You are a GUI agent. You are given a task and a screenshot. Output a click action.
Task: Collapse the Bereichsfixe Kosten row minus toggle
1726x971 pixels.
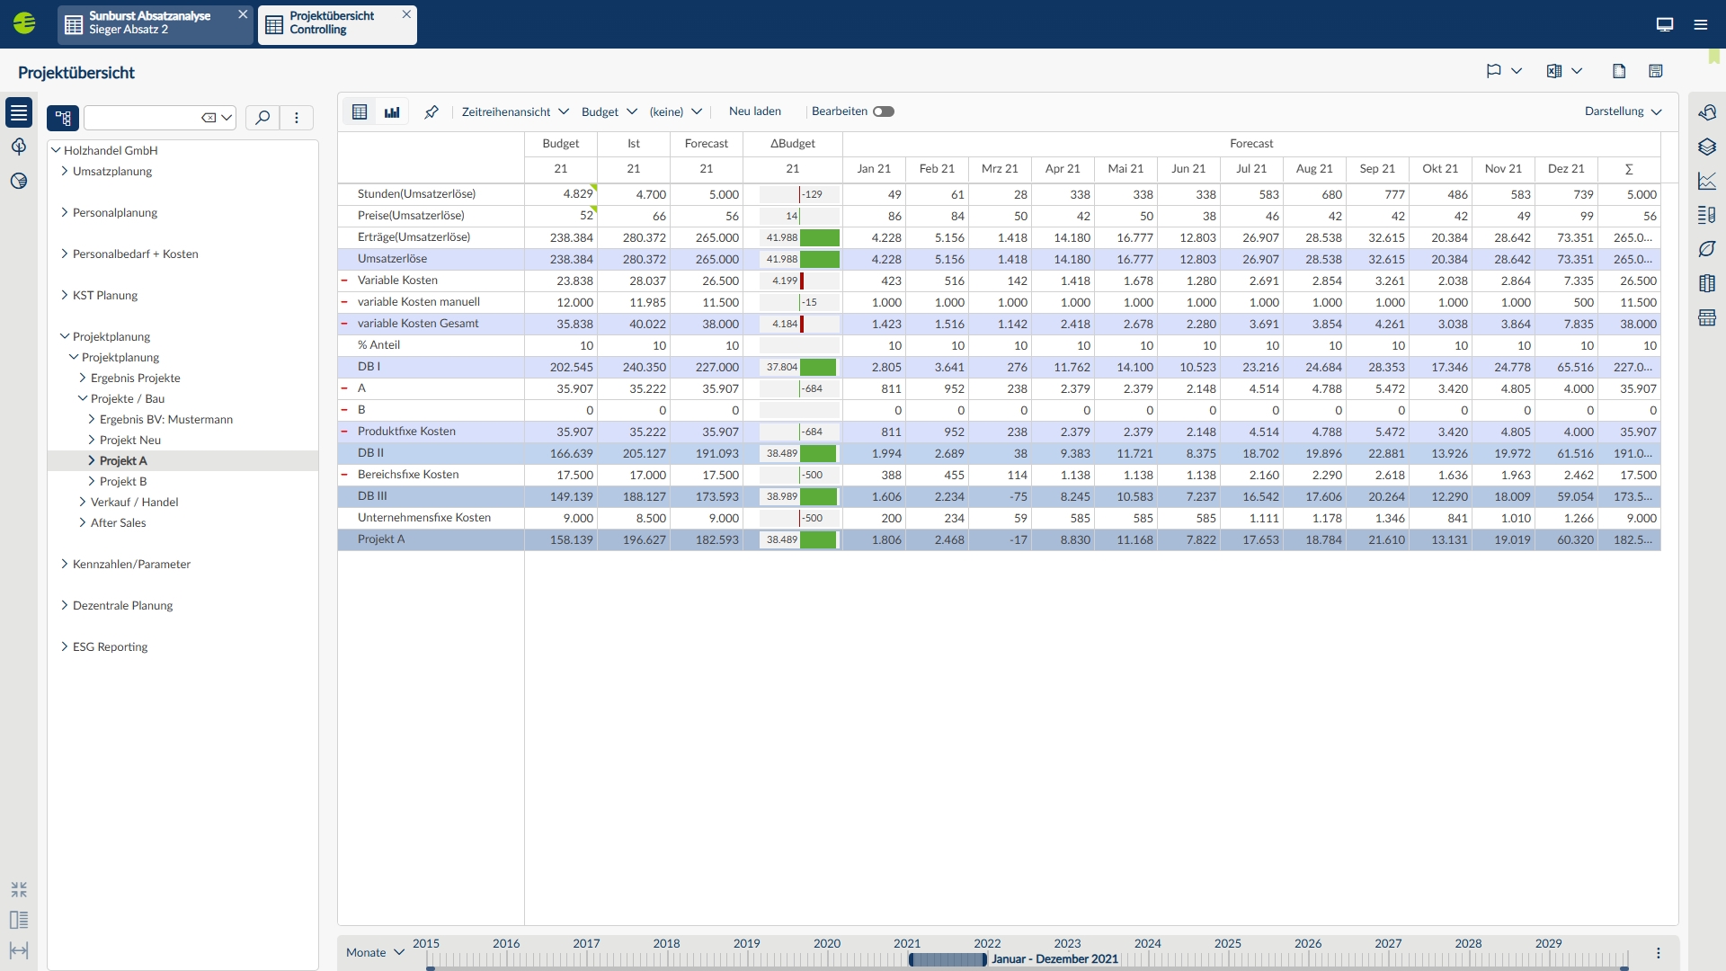344,475
